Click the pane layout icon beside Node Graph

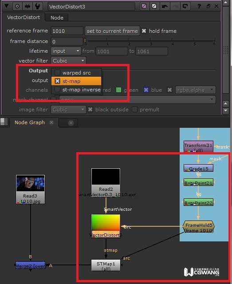click(x=4, y=122)
